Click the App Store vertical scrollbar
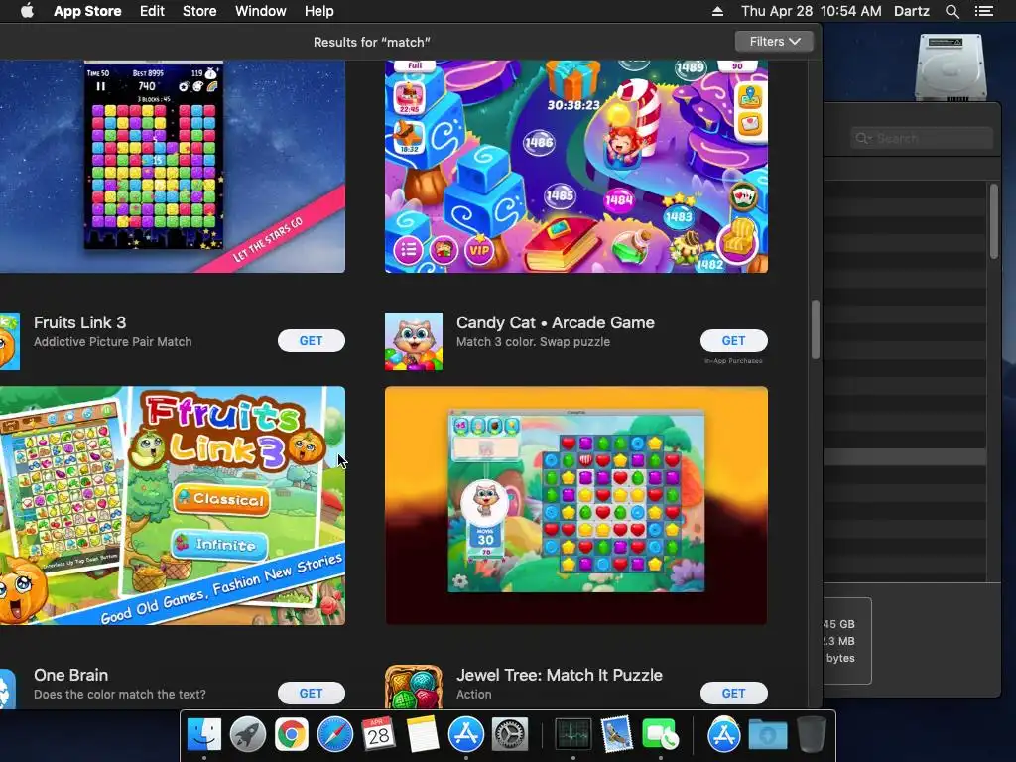The width and height of the screenshot is (1016, 762). pos(816,329)
